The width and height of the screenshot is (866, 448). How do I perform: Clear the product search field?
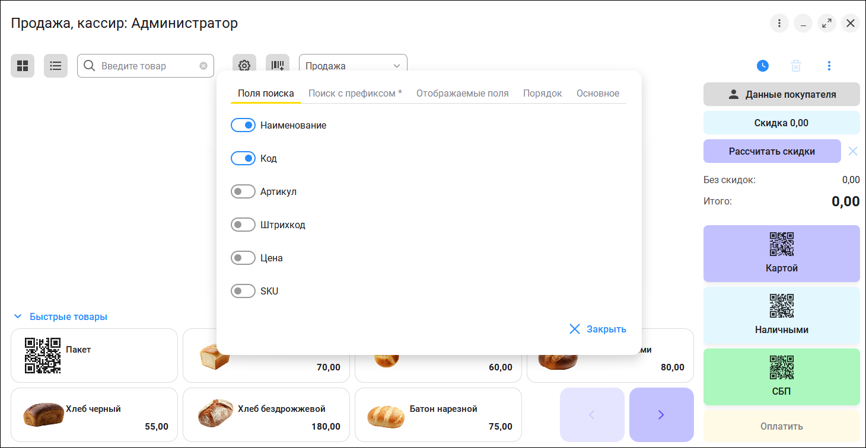pos(203,66)
